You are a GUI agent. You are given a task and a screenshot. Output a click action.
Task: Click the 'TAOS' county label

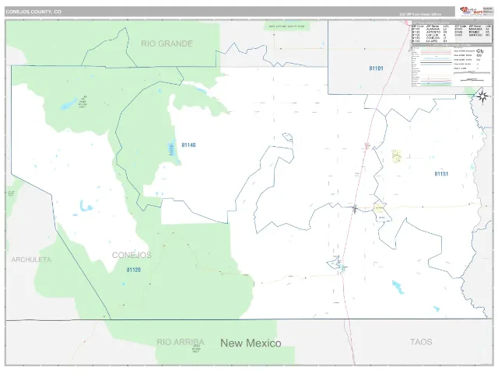point(421,342)
